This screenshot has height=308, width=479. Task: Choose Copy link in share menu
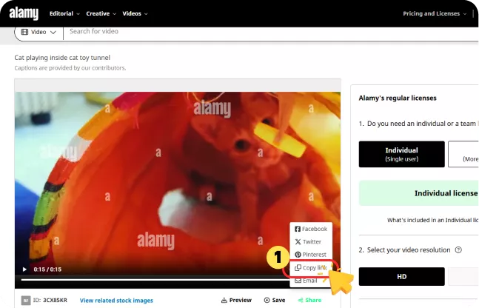coord(311,268)
